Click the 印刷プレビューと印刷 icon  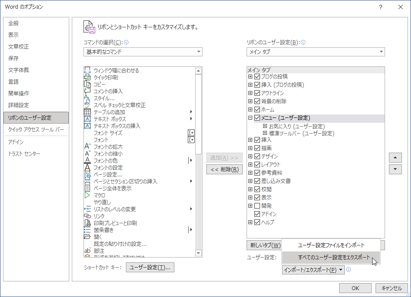[87, 223]
